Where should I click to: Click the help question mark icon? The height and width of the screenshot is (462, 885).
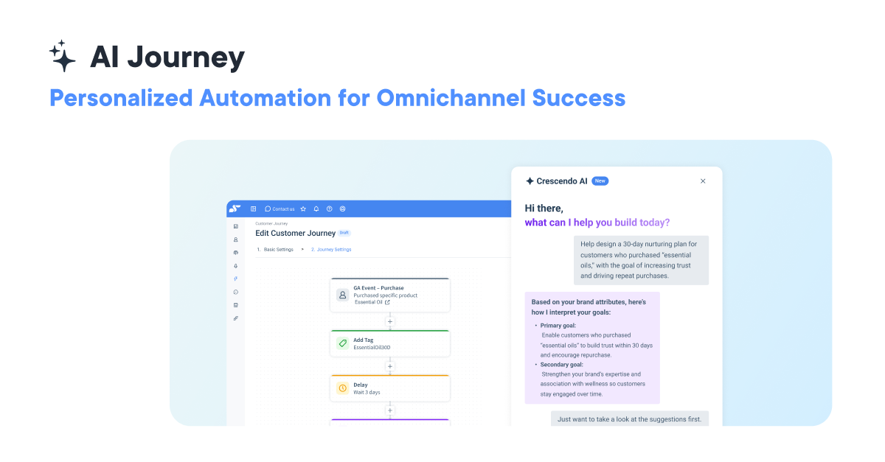coord(330,209)
